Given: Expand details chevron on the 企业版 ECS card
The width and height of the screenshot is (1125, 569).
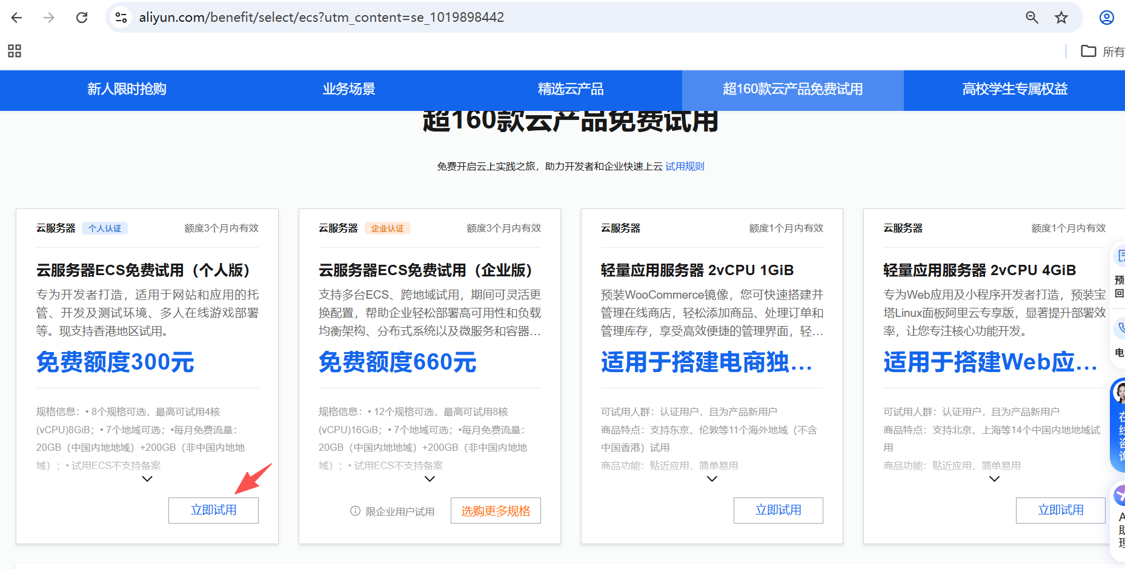Looking at the screenshot, I should (x=430, y=479).
